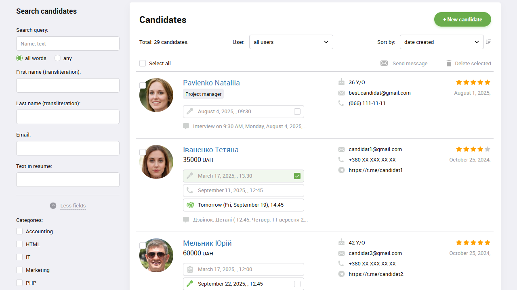Check the Select all checkbox

coord(143,63)
